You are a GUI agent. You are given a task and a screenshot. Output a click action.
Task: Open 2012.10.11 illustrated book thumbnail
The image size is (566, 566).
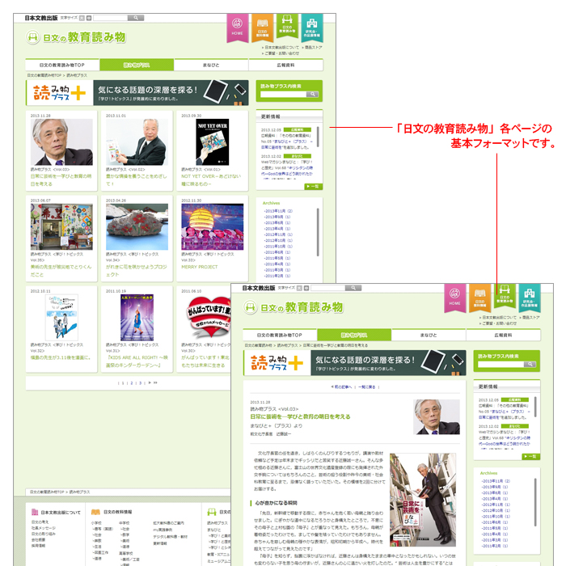point(61,318)
